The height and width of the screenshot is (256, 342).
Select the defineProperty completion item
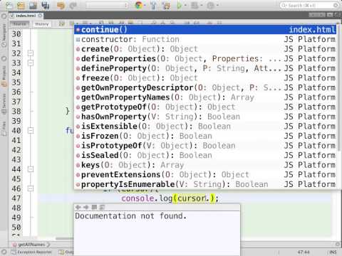205,68
